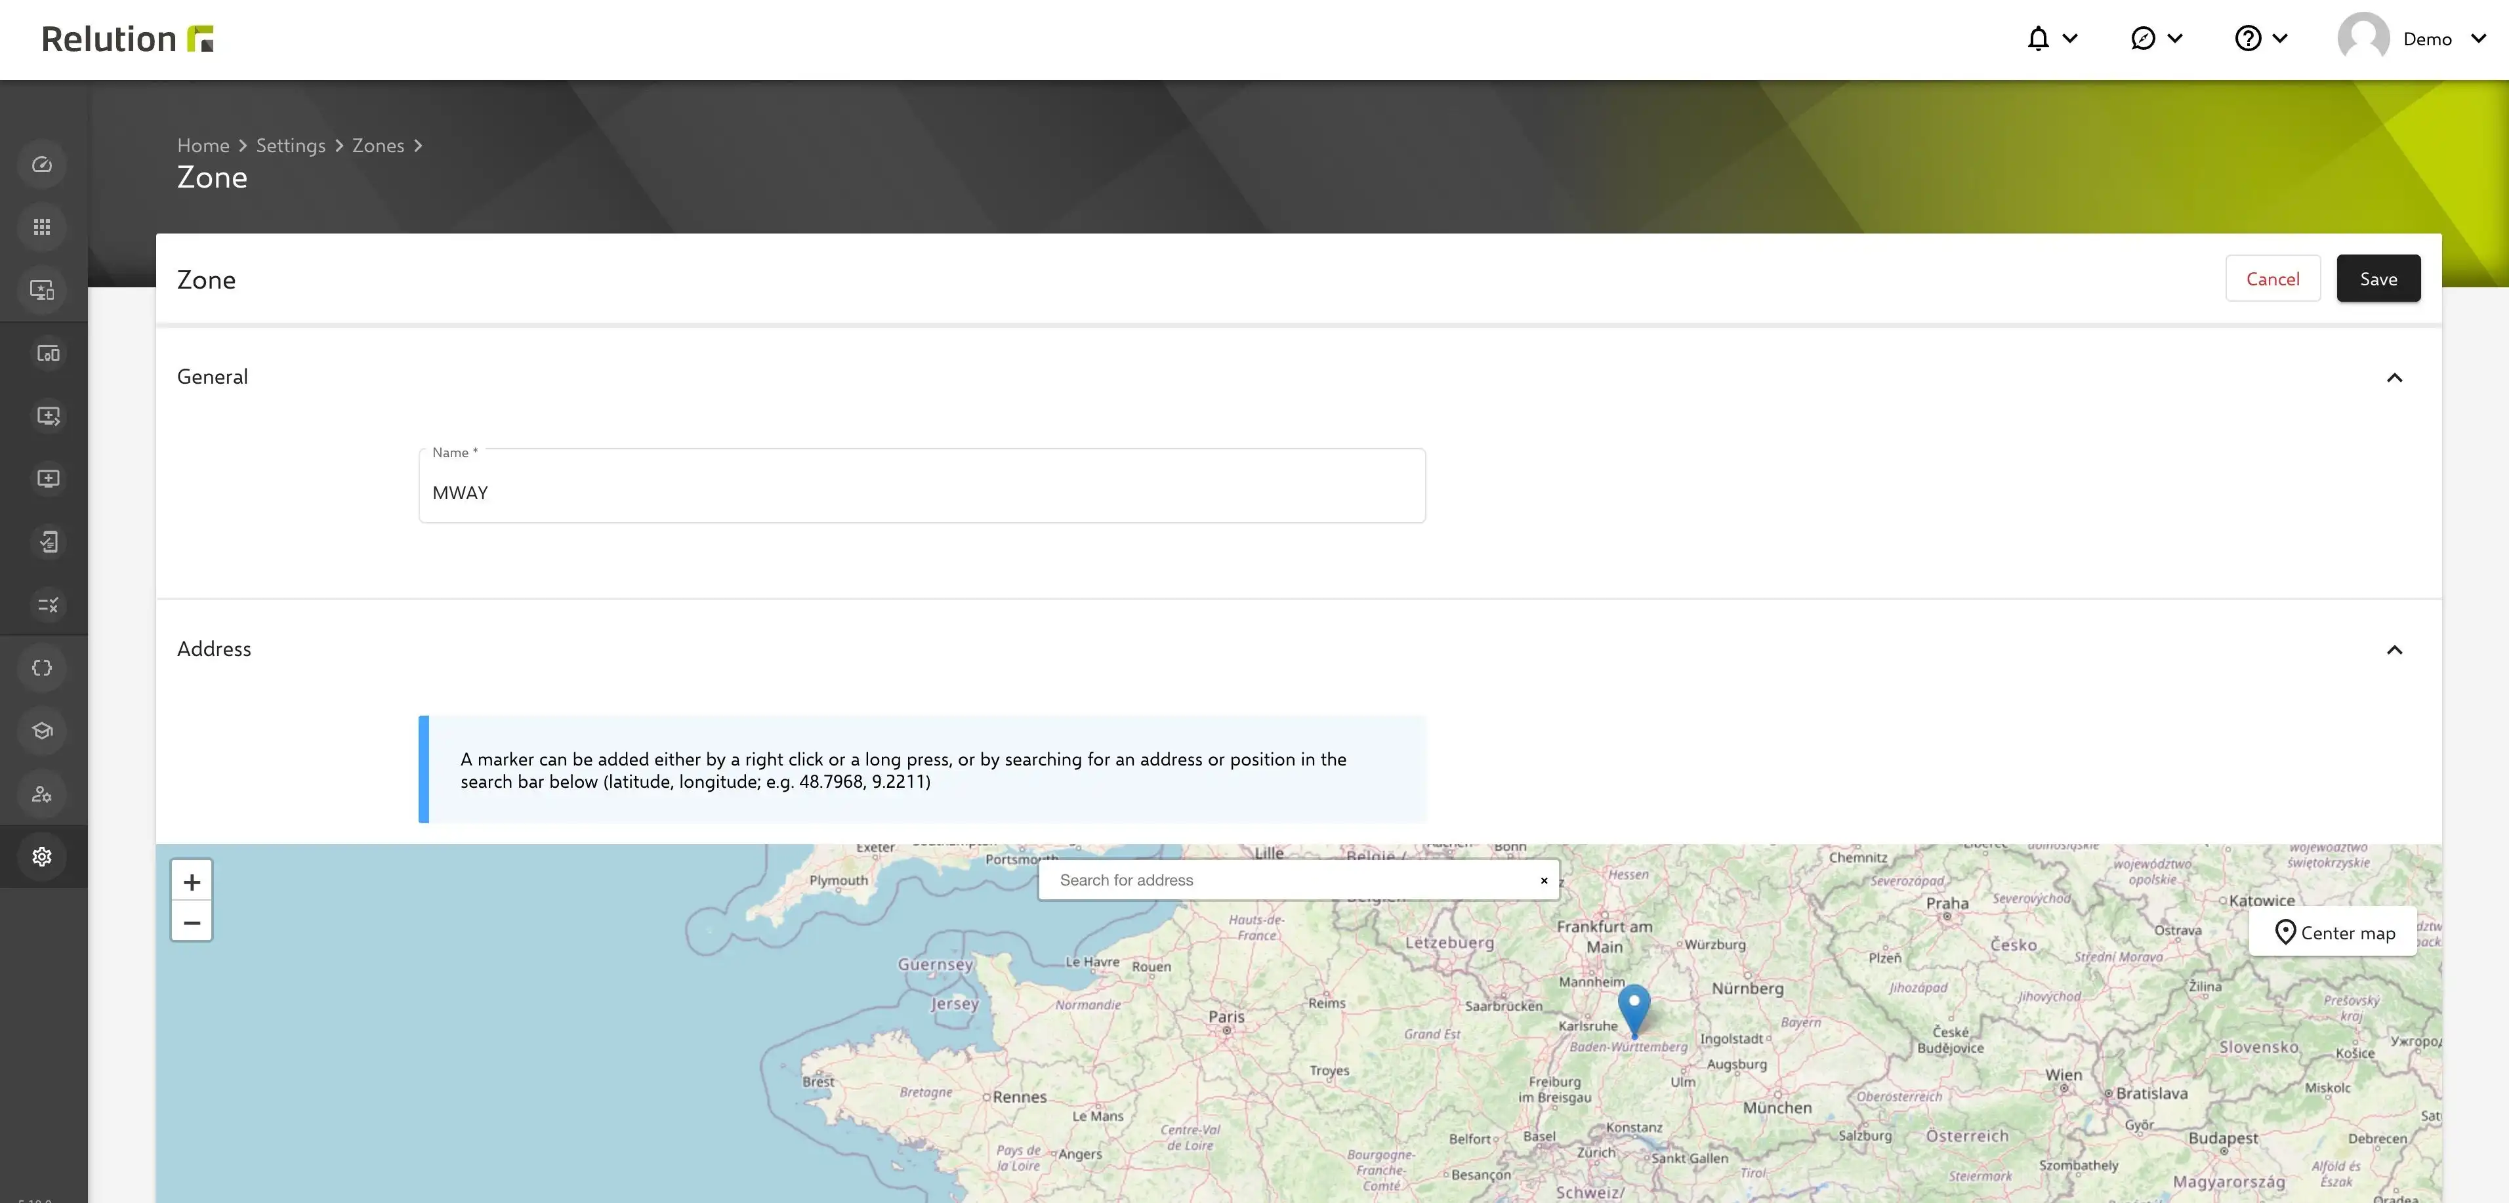Click the device inventory sidebar icon
2509x1203 pixels.
point(48,354)
